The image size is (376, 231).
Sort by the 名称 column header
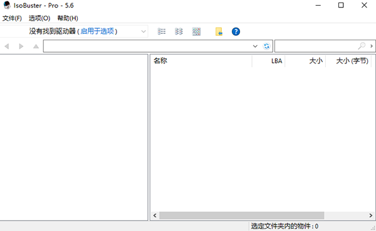(x=201, y=61)
